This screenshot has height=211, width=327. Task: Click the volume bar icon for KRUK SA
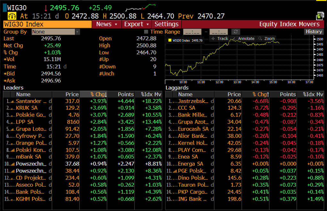coord(13,108)
